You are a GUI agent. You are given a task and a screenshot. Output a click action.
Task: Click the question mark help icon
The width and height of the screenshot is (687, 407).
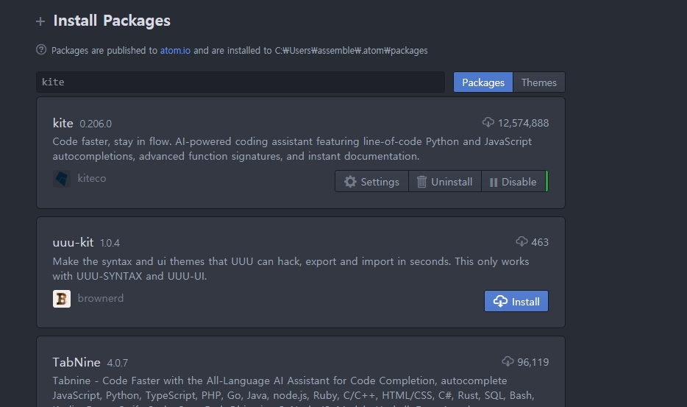point(41,50)
